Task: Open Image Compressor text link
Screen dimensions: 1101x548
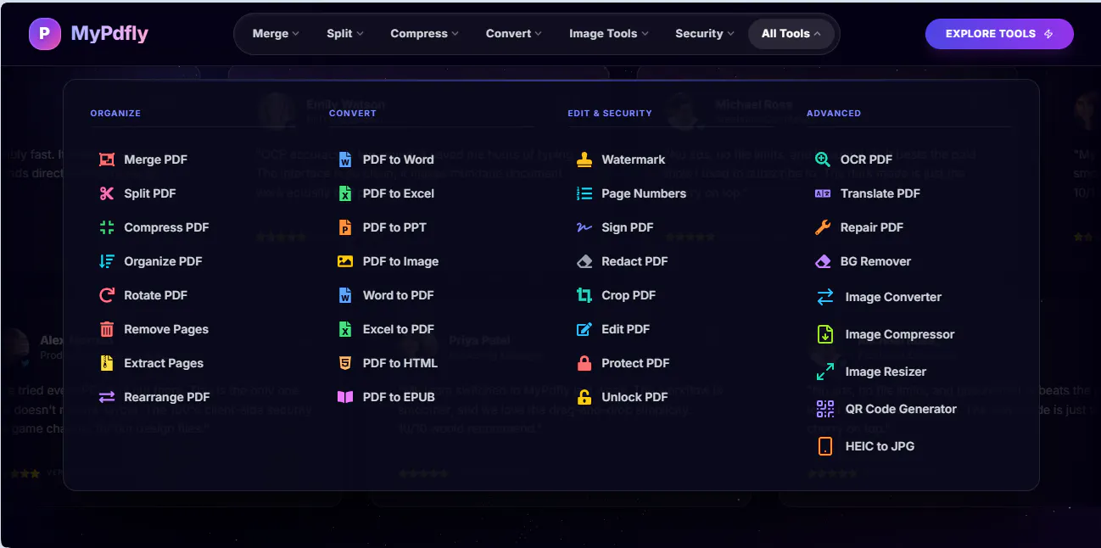Action: (900, 334)
